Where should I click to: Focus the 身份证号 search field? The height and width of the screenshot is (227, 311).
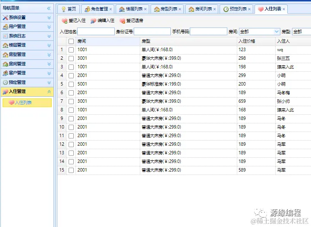pos(152,32)
